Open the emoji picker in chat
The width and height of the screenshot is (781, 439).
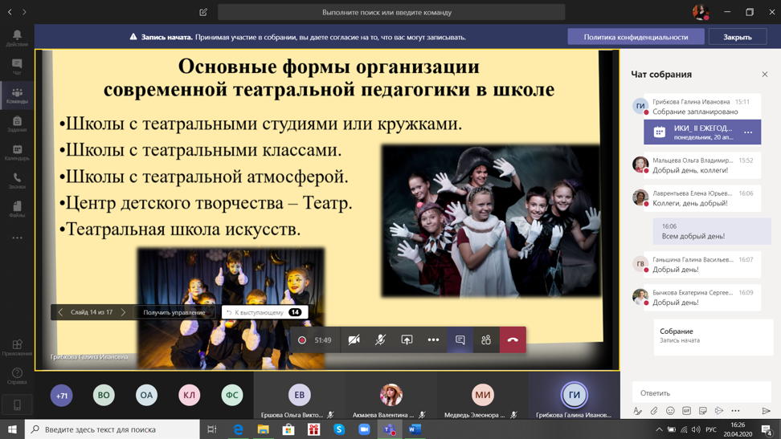coord(670,411)
